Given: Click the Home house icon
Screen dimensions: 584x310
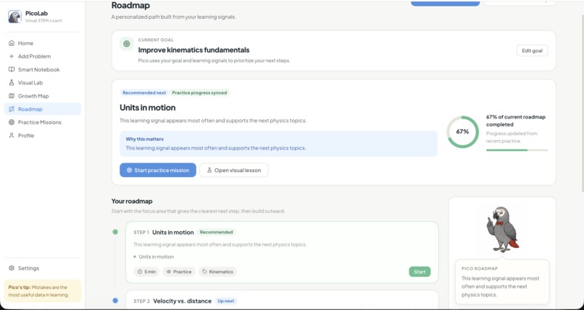Looking at the screenshot, I should click(x=12, y=43).
